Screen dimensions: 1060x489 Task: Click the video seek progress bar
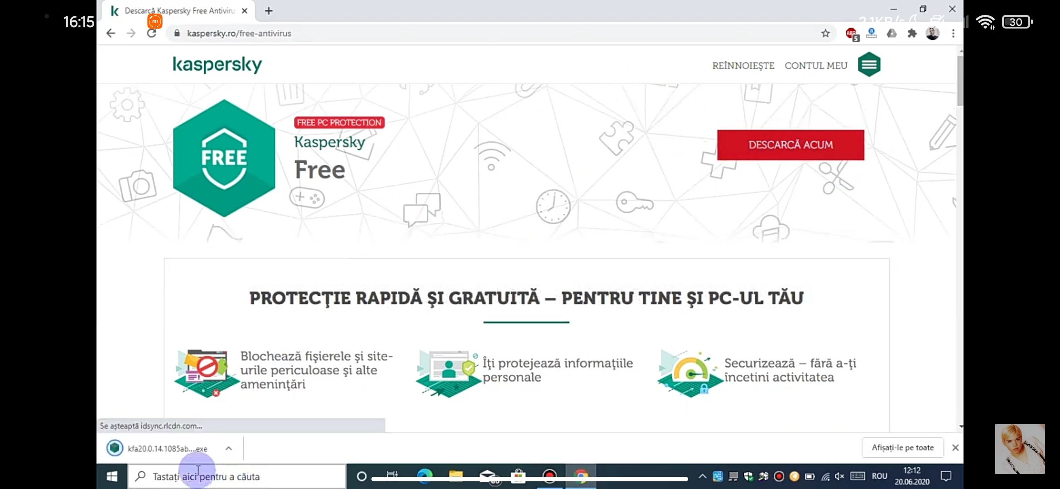coord(530,479)
